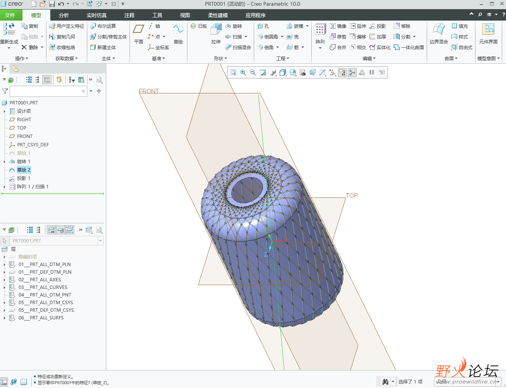Open the 形状 (Shapes) group dropdown
The width and height of the screenshot is (506, 388).
220,58
